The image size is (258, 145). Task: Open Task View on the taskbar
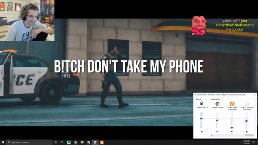[x=62, y=142]
